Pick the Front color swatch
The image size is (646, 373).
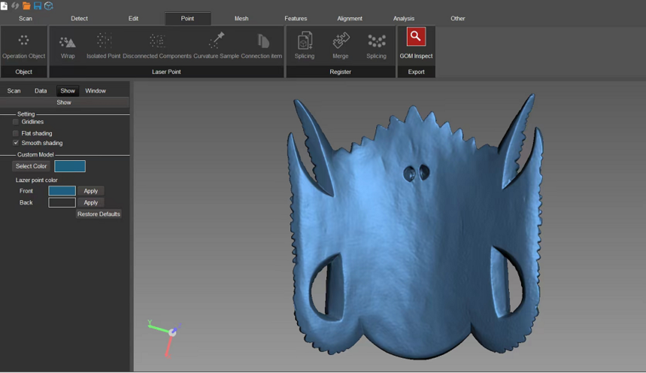point(62,191)
